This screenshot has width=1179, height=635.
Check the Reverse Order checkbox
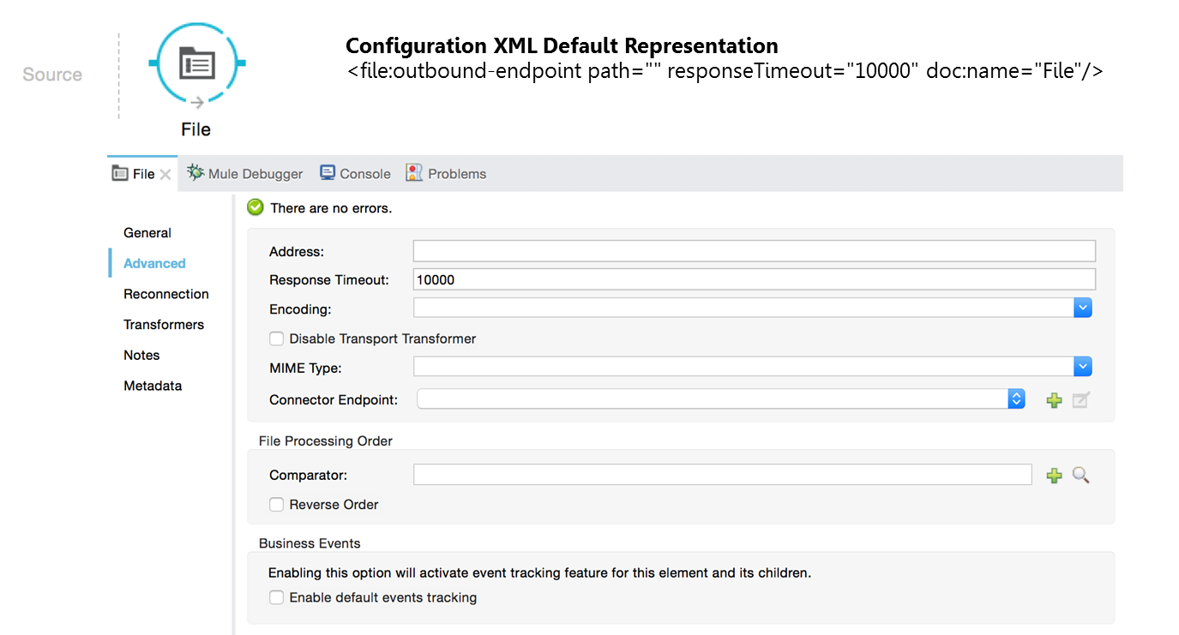point(277,505)
